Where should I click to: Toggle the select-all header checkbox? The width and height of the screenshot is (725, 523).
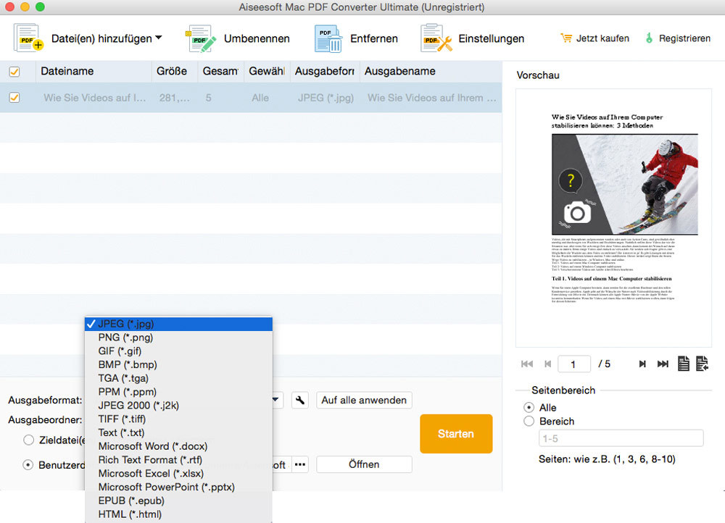[14, 72]
